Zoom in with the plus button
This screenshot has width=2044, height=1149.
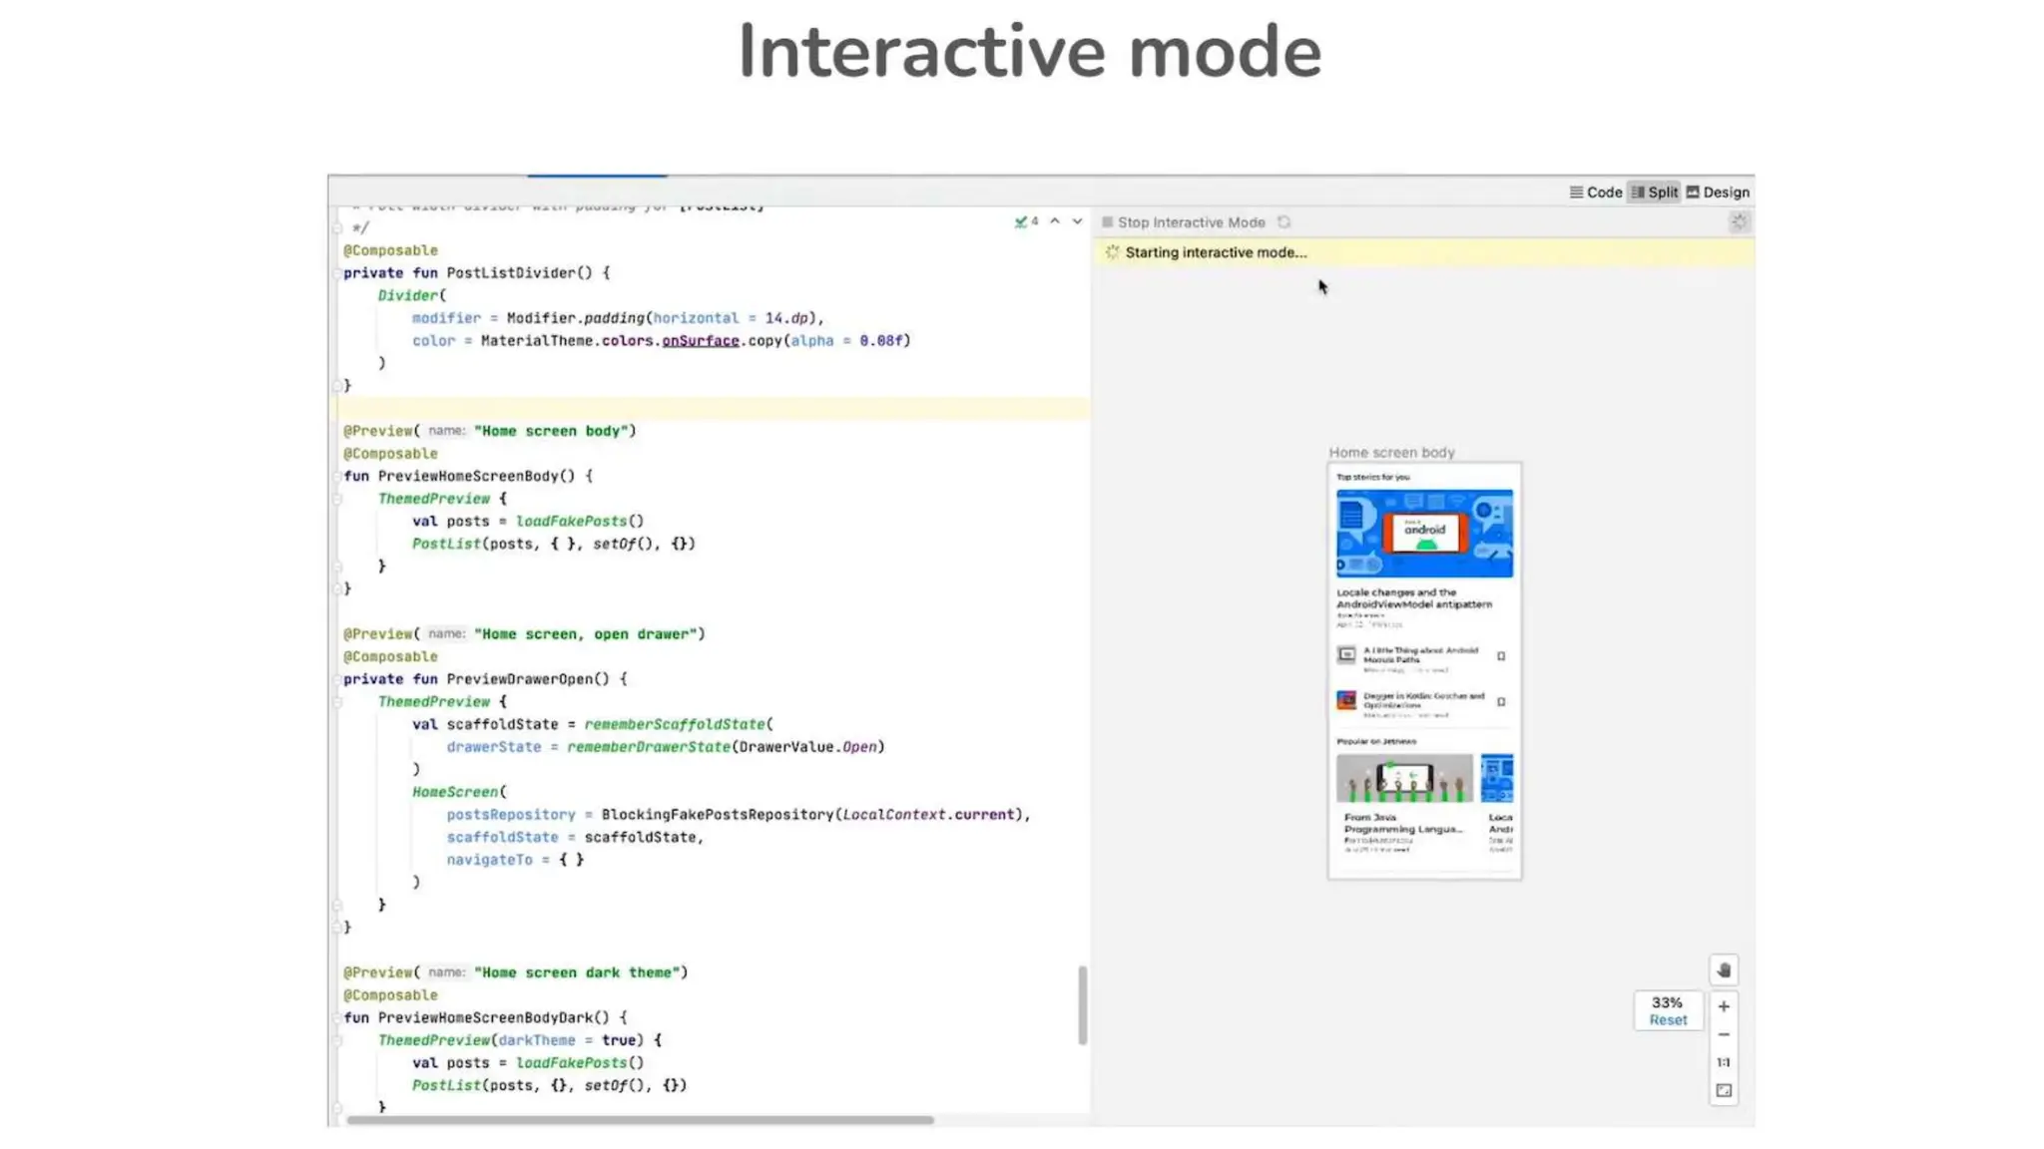click(x=1724, y=1006)
